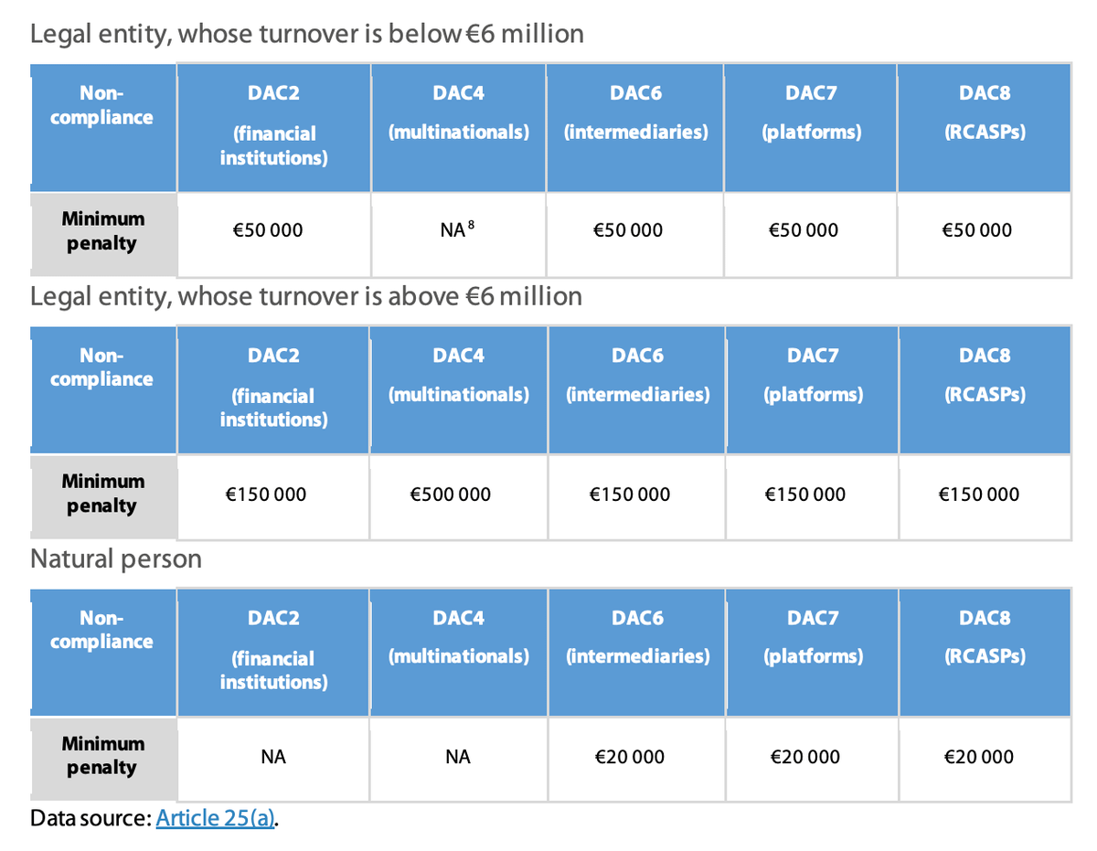Open the Article 25(a) data source link
Image resolution: width=1097 pixels, height=851 pixels.
coord(215,818)
